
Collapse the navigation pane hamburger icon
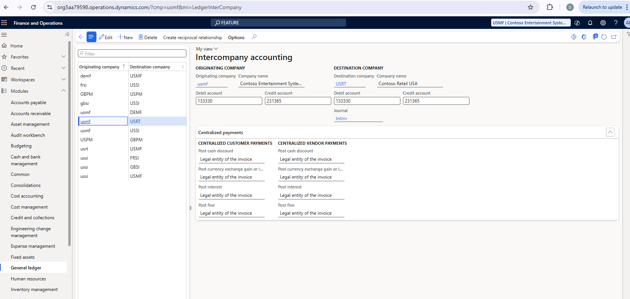4,35
